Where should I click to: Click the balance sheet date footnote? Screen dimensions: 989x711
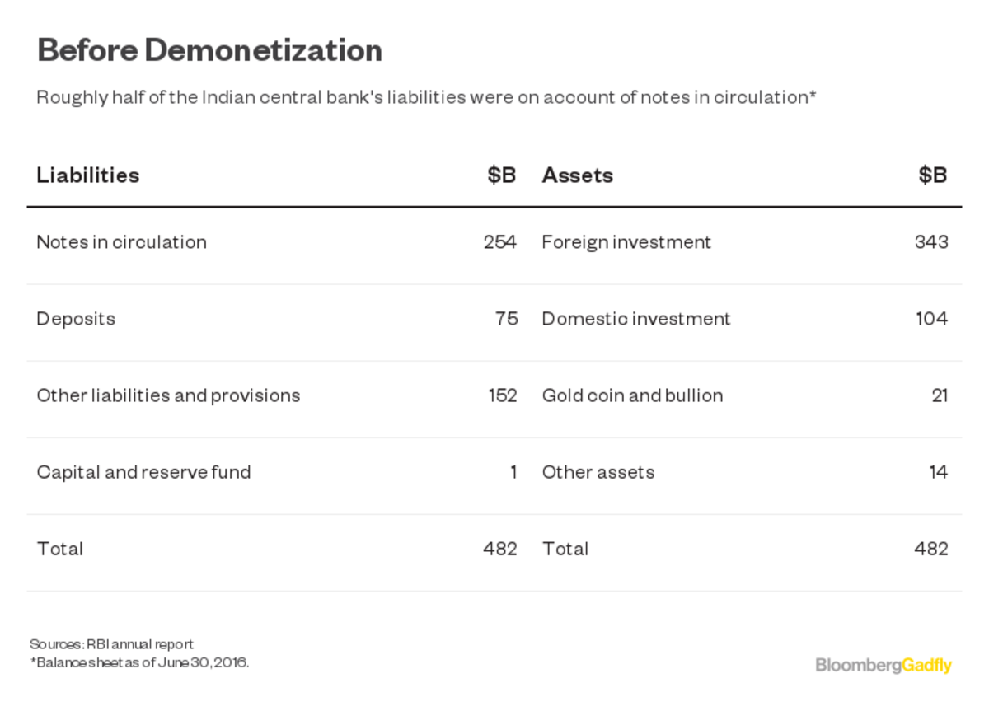point(139,662)
